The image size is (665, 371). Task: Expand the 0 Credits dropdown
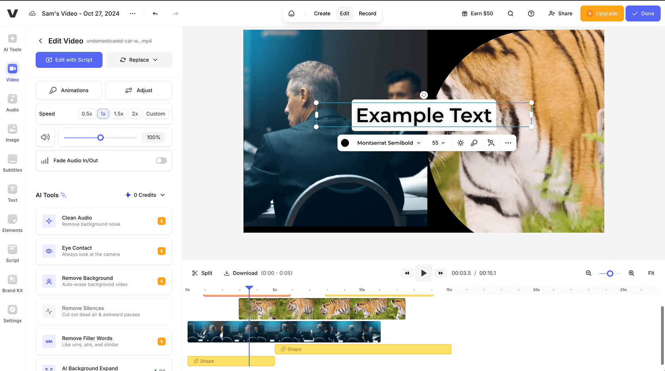[x=145, y=195]
